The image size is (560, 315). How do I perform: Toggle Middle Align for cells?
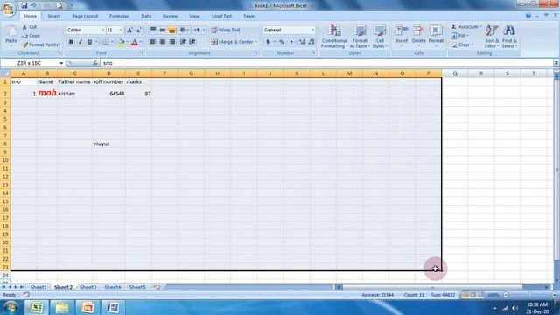(163, 31)
